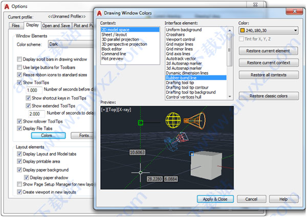Viewport: 307px width, 217px height.
Task: Click Restore classic colors button
Action: pyautogui.click(x=269, y=96)
